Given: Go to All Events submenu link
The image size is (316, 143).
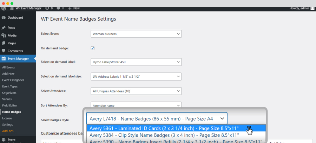Looking at the screenshot, I should click(x=8, y=67).
